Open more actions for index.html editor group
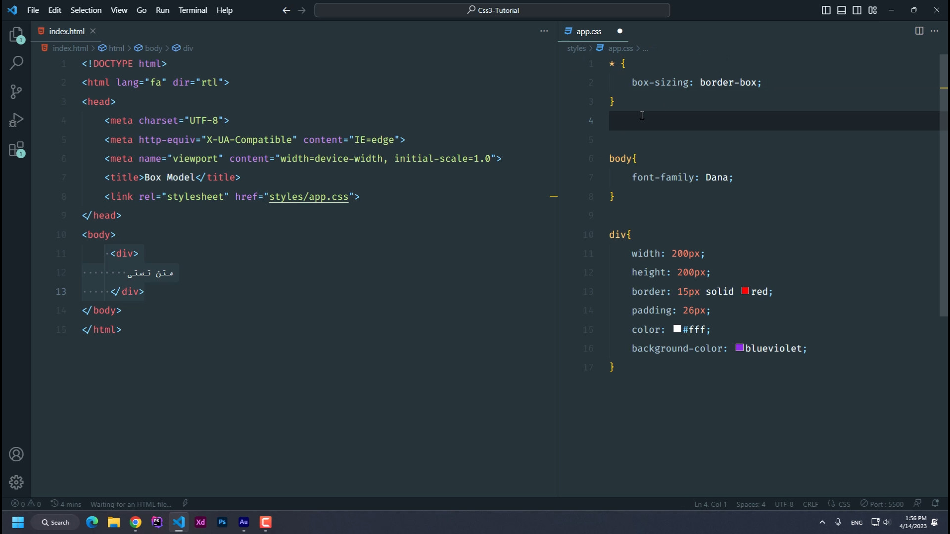The image size is (950, 534). click(544, 31)
